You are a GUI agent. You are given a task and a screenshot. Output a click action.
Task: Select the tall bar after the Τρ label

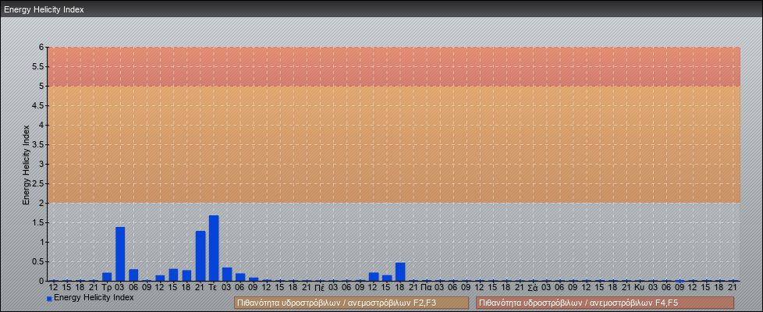coord(120,253)
